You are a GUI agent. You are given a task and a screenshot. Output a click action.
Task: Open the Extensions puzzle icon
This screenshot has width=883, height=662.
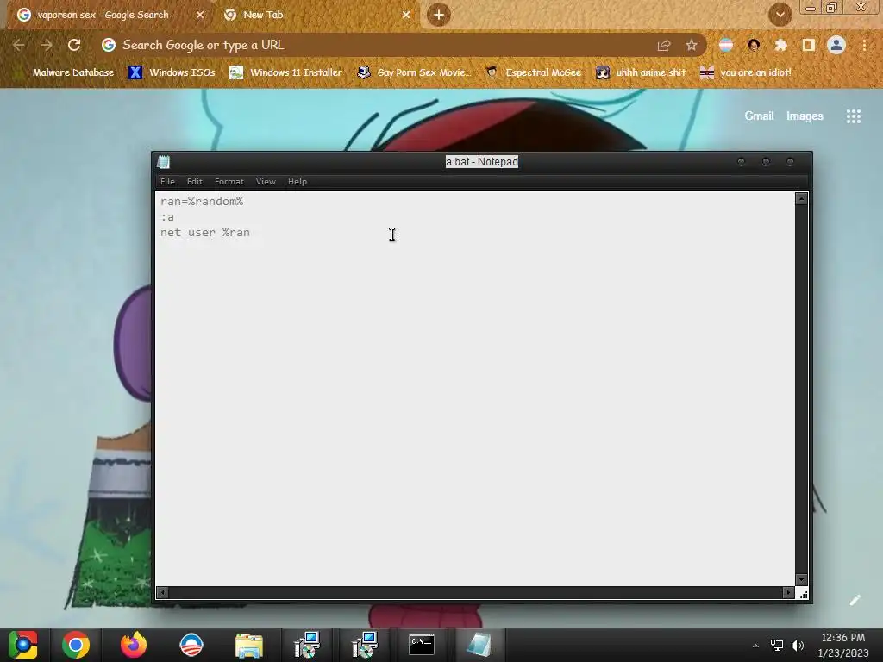[x=780, y=45]
